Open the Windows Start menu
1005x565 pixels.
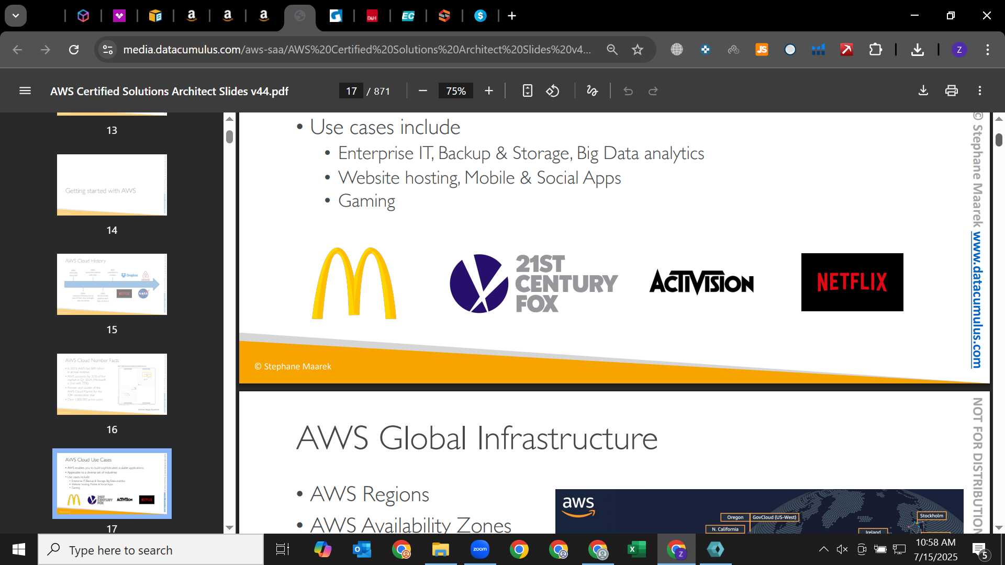[19, 550]
